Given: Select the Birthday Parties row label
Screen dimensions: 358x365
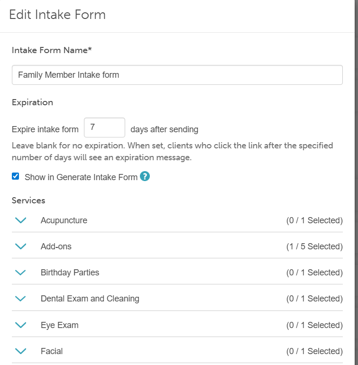Looking at the screenshot, I should [70, 273].
